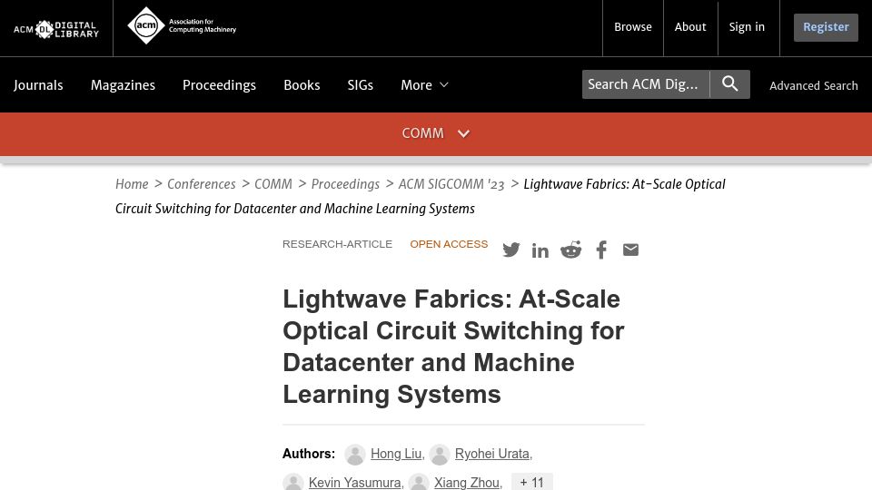Select the Register button
Image resolution: width=872 pixels, height=490 pixels.
click(826, 27)
